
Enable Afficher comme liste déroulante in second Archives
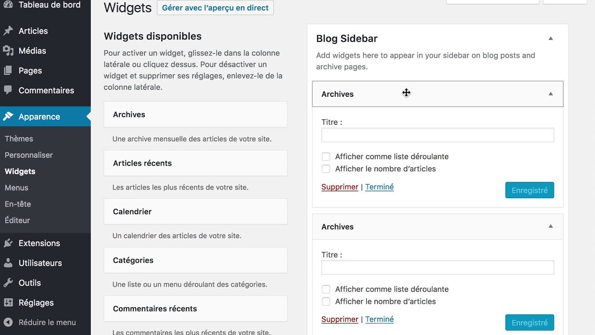click(x=326, y=289)
